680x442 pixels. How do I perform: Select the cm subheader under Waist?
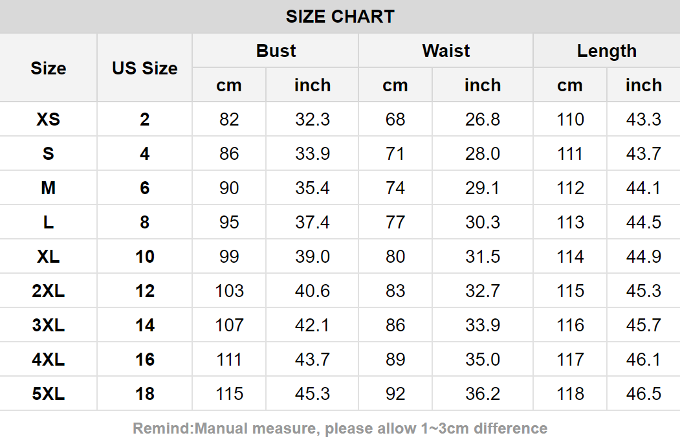(395, 85)
